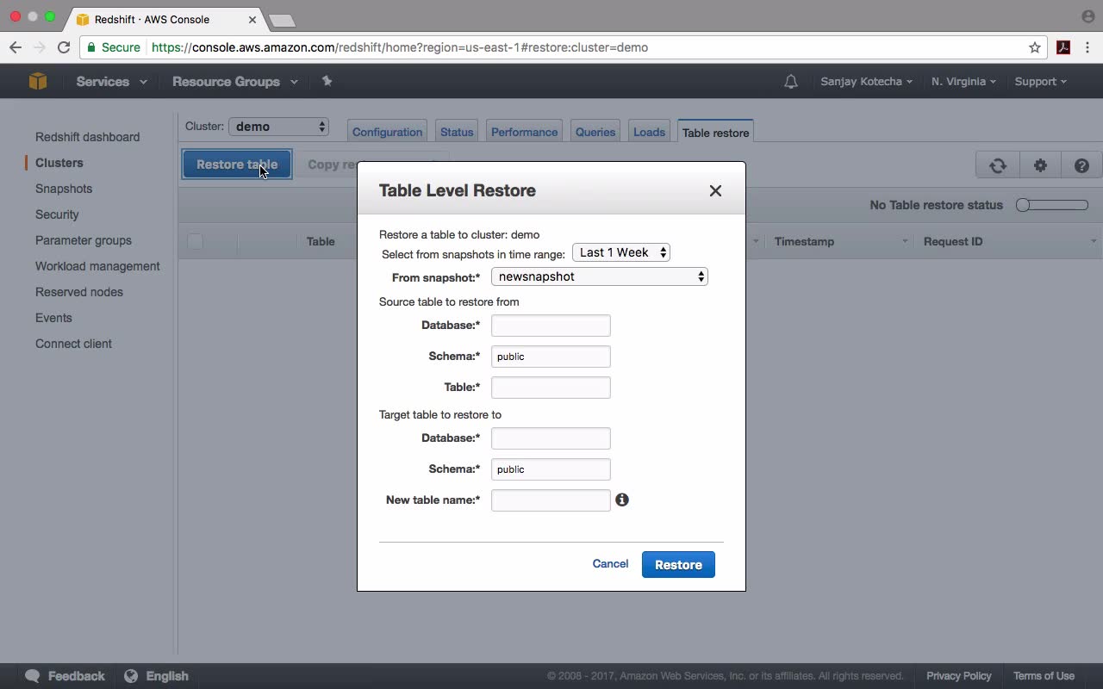This screenshot has height=689, width=1103.
Task: Open Clusters in the sidebar
Action: tap(59, 163)
